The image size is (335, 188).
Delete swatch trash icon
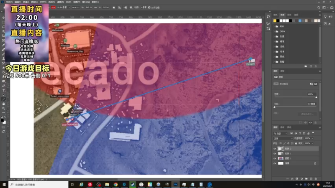[x=316, y=66]
